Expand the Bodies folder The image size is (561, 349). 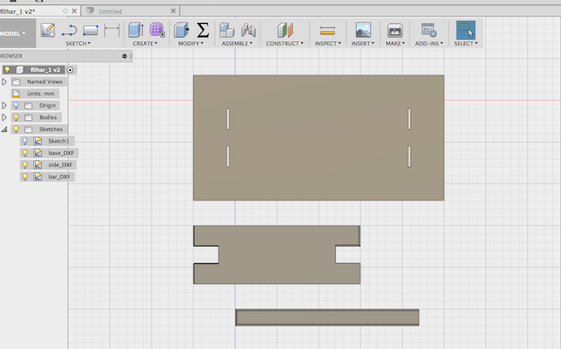point(4,117)
